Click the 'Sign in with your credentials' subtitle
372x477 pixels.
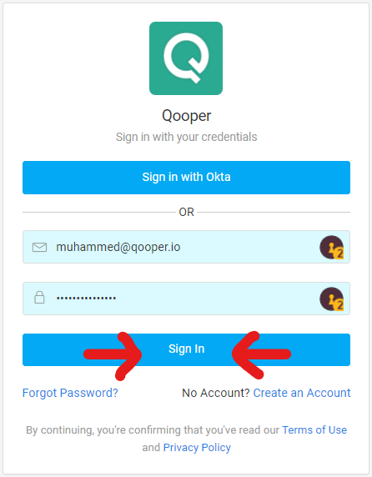(x=186, y=137)
